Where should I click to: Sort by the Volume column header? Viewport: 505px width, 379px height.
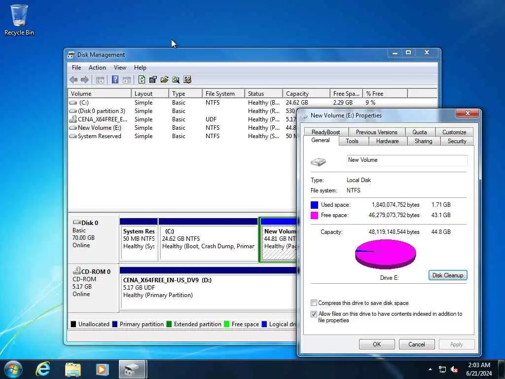[99, 93]
